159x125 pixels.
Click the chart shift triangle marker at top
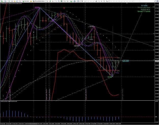coord(127,3)
